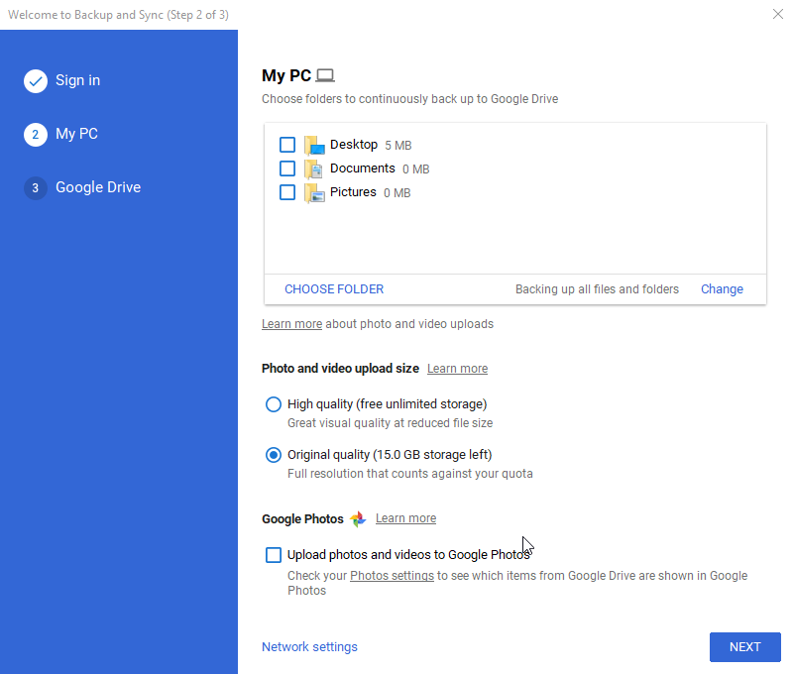Viewport: 793px width, 674px height.
Task: Click the Google Photos pinwheel icon
Action: tap(358, 518)
